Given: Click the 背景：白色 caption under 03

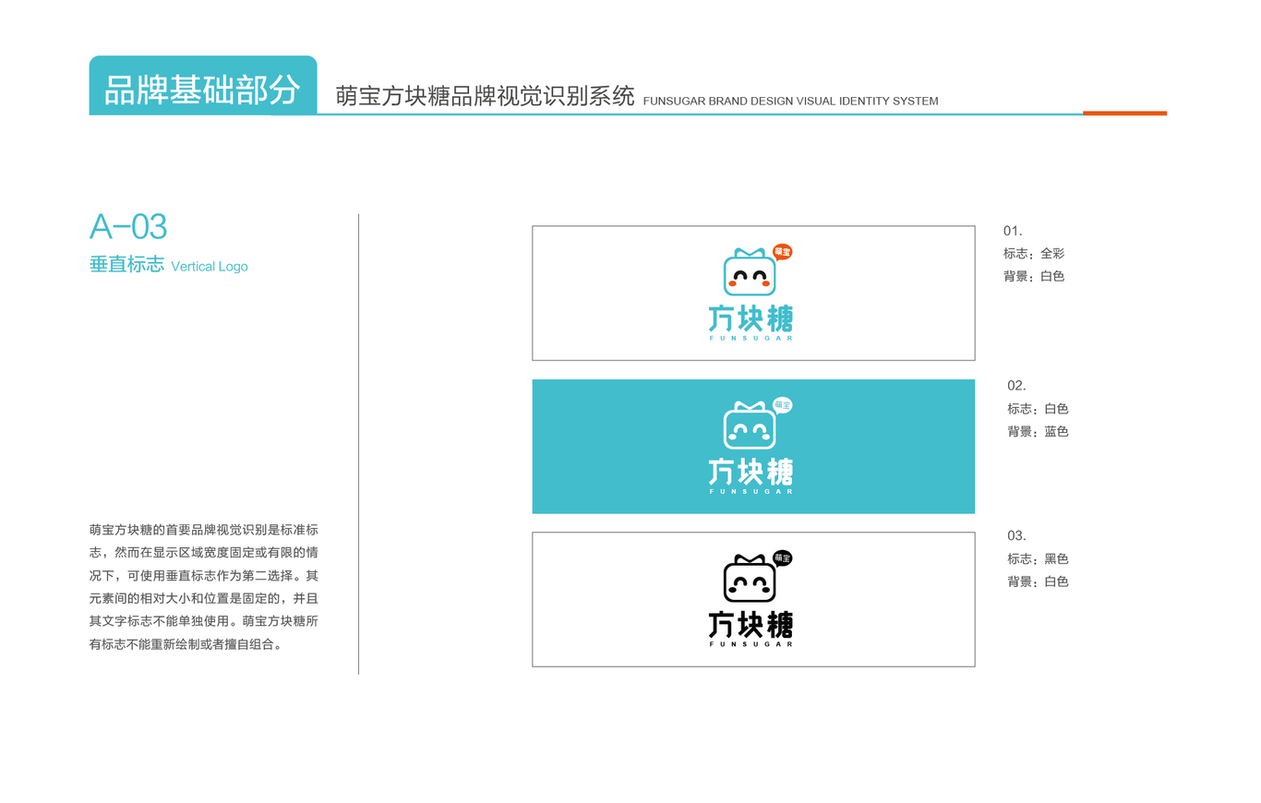Looking at the screenshot, I should point(1038,582).
